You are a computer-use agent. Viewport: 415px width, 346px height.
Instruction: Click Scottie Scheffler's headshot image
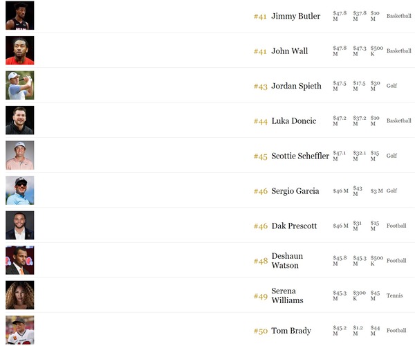tap(20, 155)
